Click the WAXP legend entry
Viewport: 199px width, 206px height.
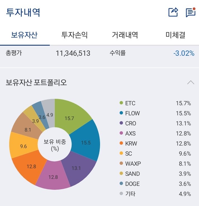[133, 164]
